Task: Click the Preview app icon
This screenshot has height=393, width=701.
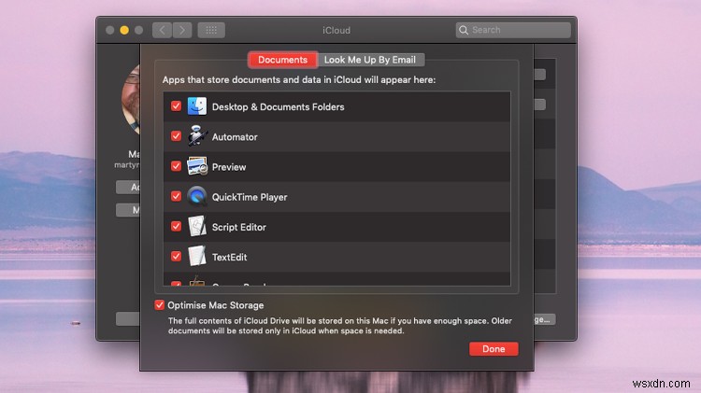Action: [x=196, y=166]
